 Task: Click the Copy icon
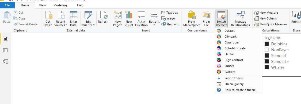tap(16, 18)
